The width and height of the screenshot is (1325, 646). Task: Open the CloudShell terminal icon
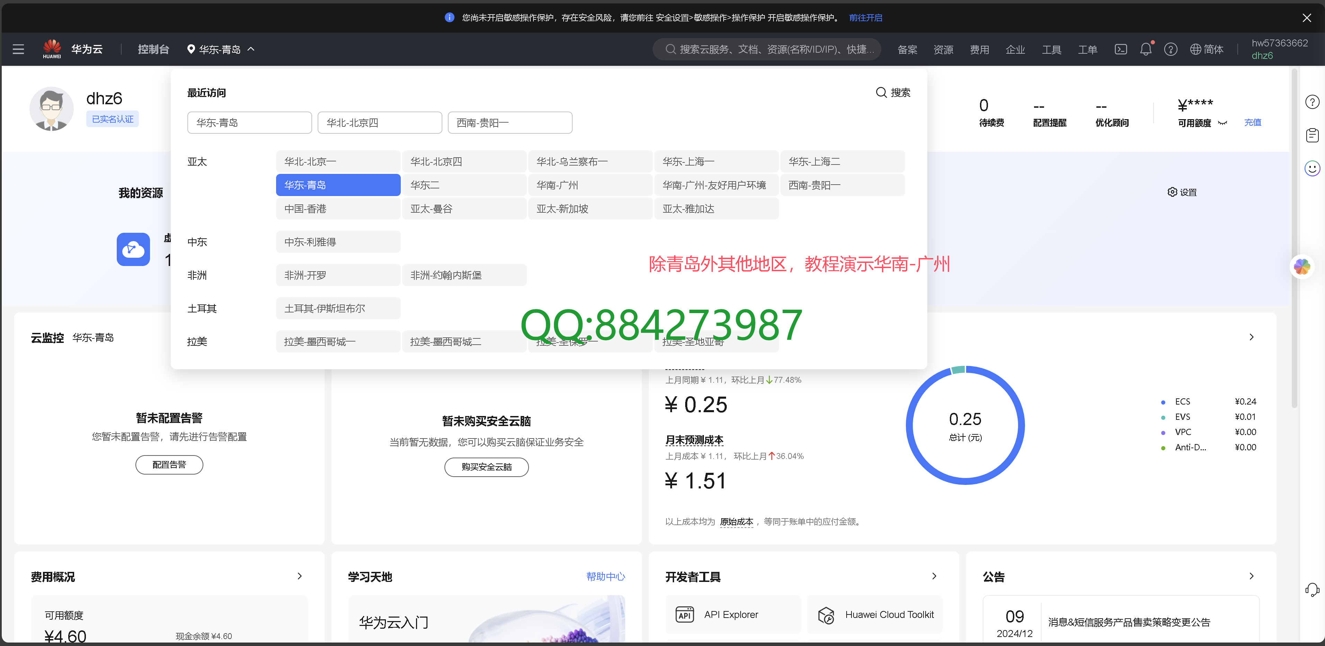pos(1121,50)
